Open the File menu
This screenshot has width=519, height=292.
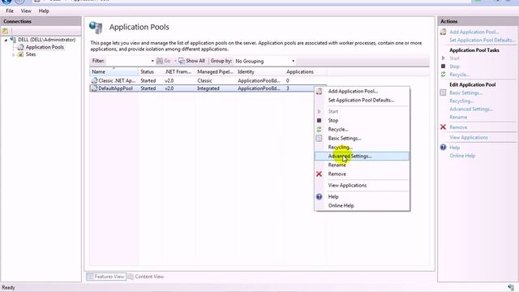tap(10, 11)
